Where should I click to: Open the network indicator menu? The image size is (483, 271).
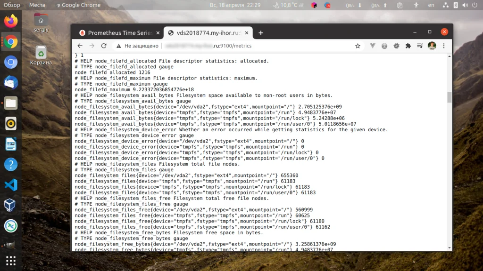(x=445, y=5)
